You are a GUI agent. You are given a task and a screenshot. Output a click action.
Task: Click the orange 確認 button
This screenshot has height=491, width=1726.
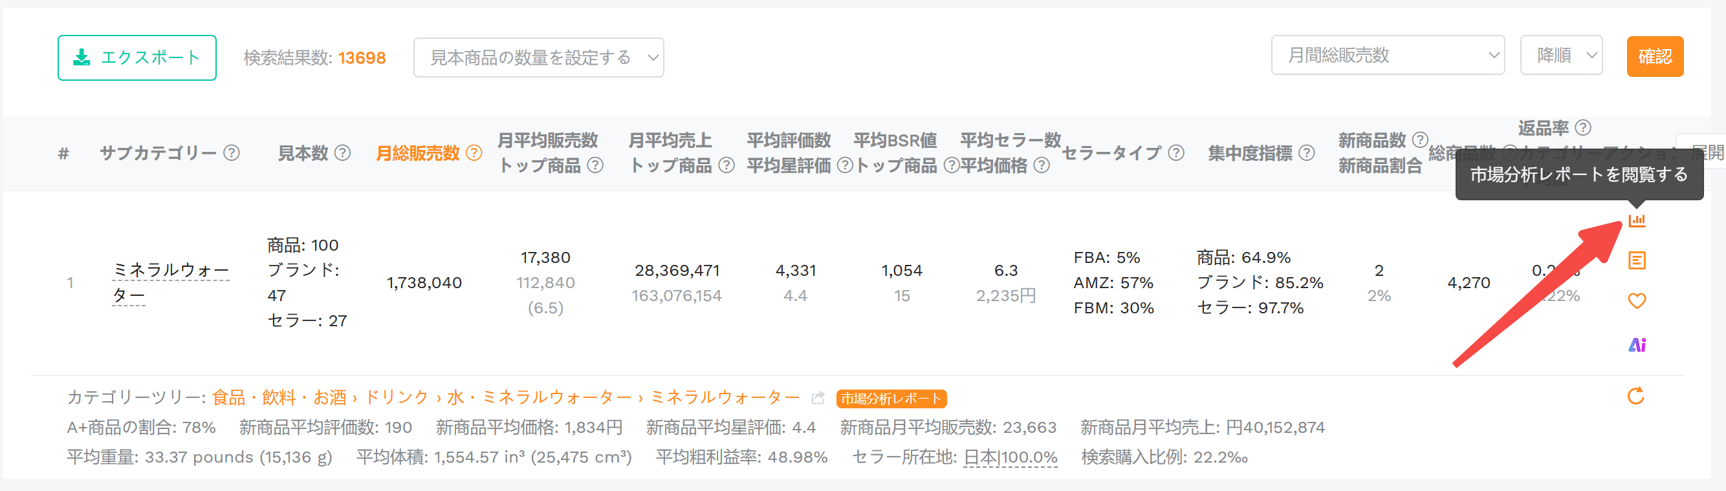click(x=1654, y=56)
